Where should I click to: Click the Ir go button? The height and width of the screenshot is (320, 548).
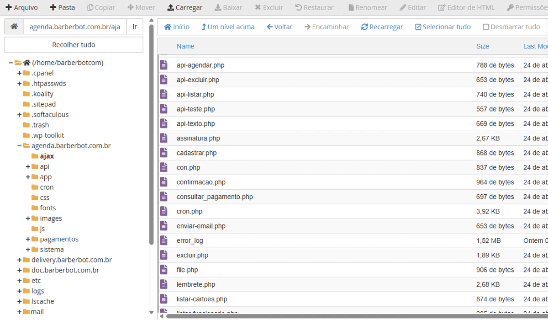click(x=135, y=27)
